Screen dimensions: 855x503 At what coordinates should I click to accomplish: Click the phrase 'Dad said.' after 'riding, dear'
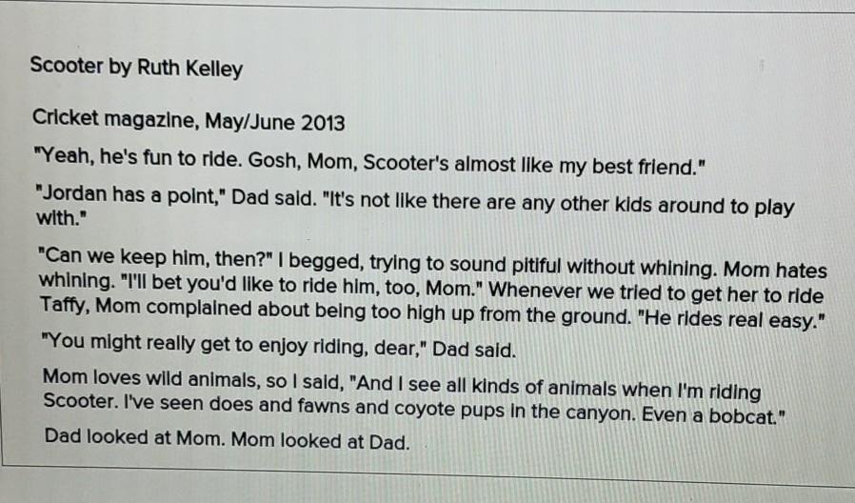[x=474, y=350]
